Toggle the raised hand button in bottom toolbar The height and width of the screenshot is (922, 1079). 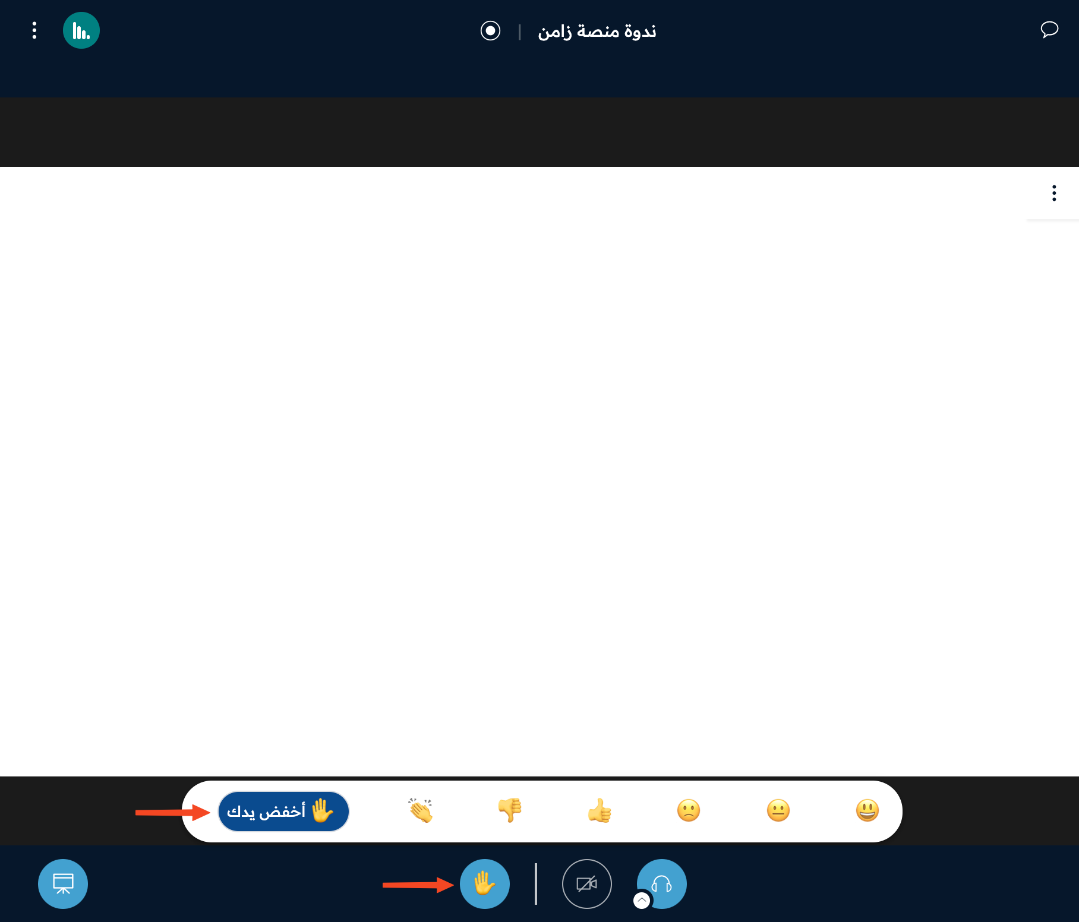click(485, 884)
